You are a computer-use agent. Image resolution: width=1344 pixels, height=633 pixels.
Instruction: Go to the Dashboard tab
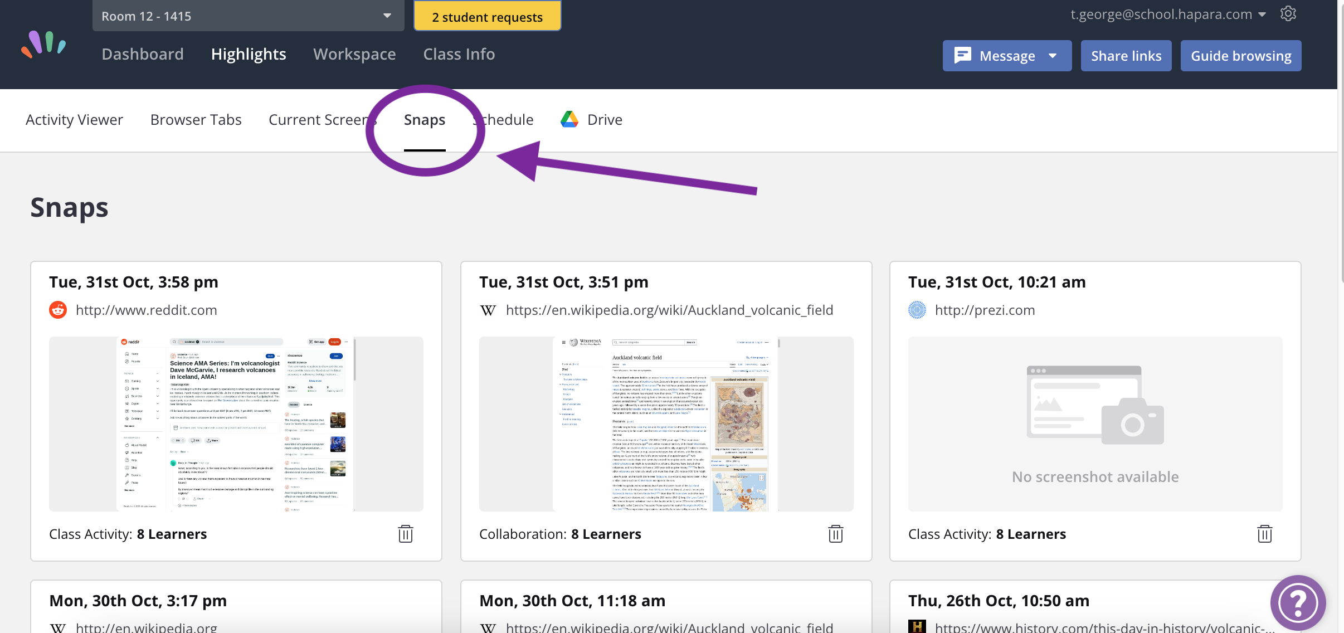(143, 54)
